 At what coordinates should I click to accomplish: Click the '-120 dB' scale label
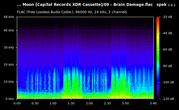click(168, 99)
